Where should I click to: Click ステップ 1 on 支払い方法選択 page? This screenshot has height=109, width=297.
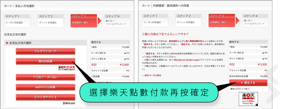tap(17, 21)
